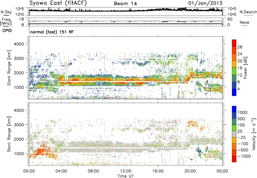Screen dimensions: 257x178
Task: Click the '18' frequency axis label
Action: tap(21, 19)
